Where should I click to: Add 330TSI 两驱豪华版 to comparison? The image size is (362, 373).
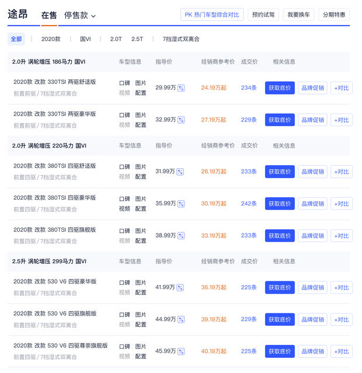342,120
